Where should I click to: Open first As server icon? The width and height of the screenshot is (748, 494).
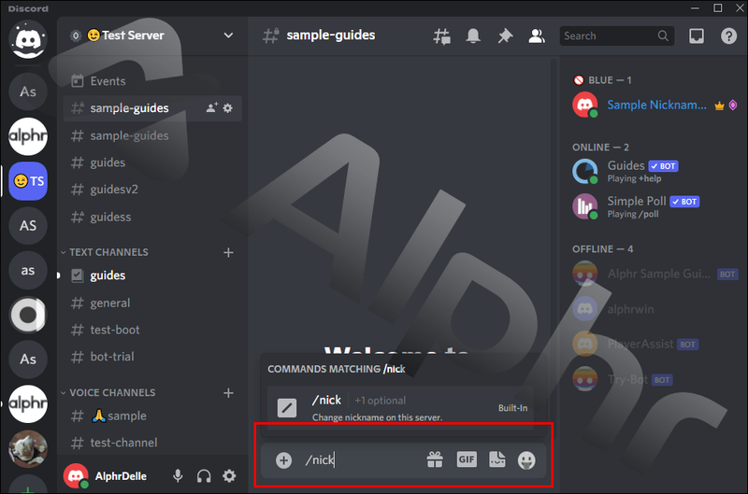pyautogui.click(x=28, y=92)
